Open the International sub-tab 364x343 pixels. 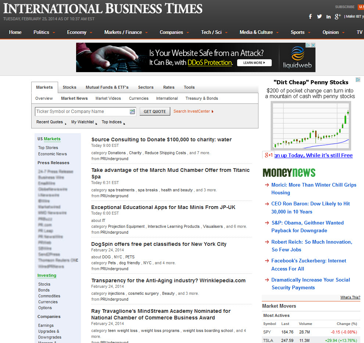[167, 99]
